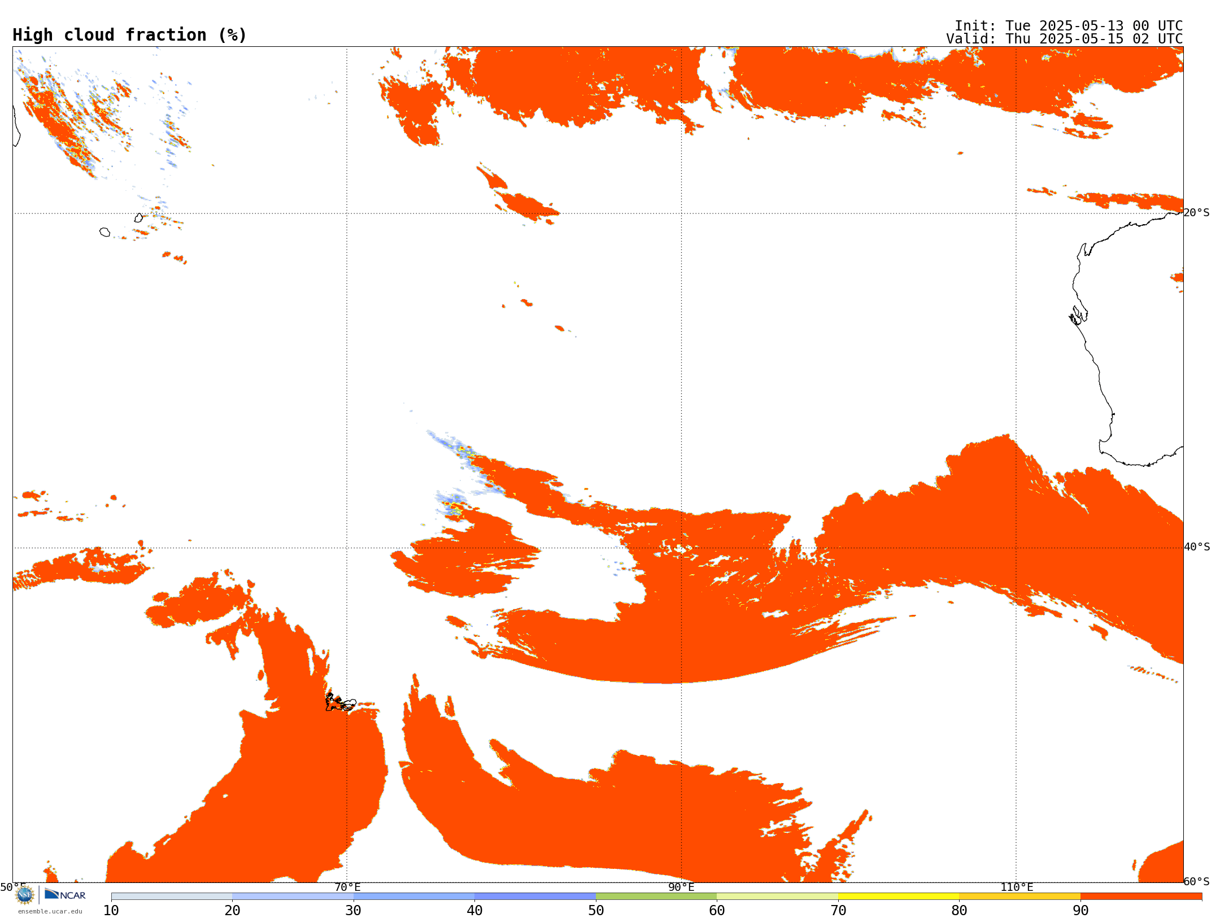1220x918 pixels.
Task: Select the 40-50 periwinkle colorbar swatch
Action: (x=535, y=896)
